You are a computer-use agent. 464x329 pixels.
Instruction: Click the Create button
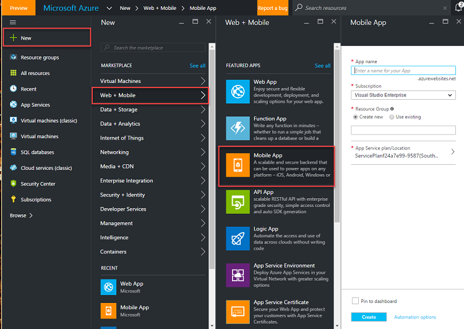369,317
